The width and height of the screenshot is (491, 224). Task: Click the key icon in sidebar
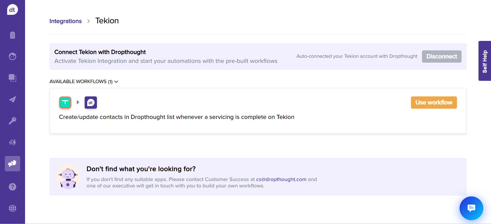click(12, 121)
